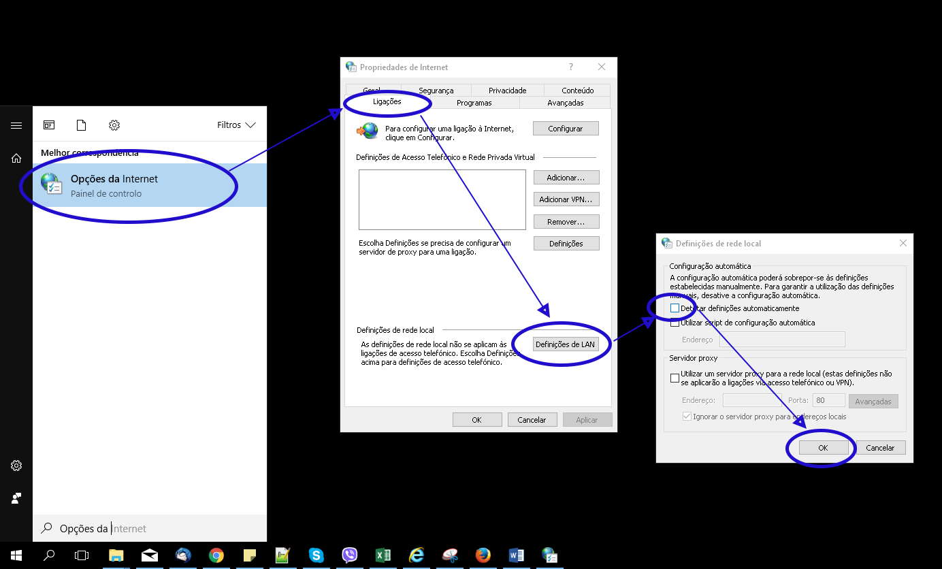Click the documents filter icon in search panel
This screenshot has height=569, width=942.
(82, 125)
